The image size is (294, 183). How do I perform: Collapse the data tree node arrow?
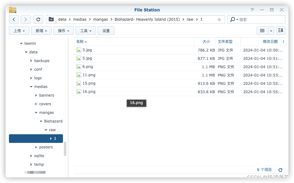point(26,52)
